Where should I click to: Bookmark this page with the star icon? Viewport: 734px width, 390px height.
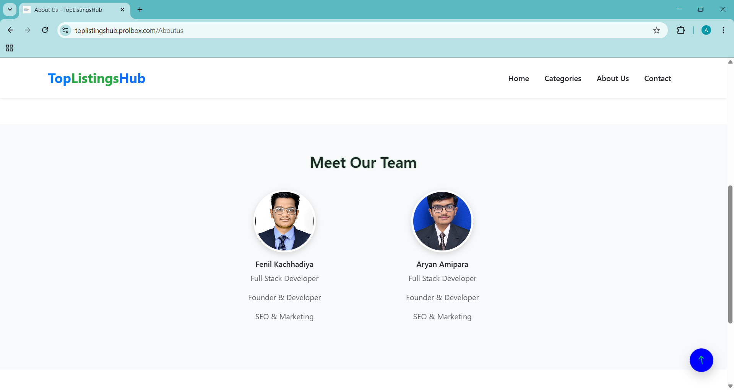(x=656, y=31)
